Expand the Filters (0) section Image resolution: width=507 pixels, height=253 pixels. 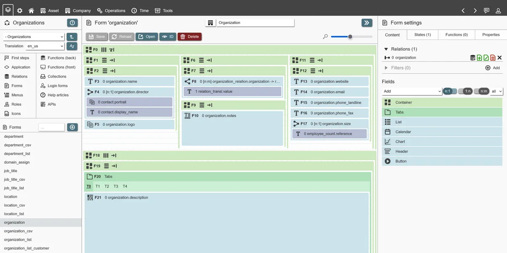click(x=386, y=67)
